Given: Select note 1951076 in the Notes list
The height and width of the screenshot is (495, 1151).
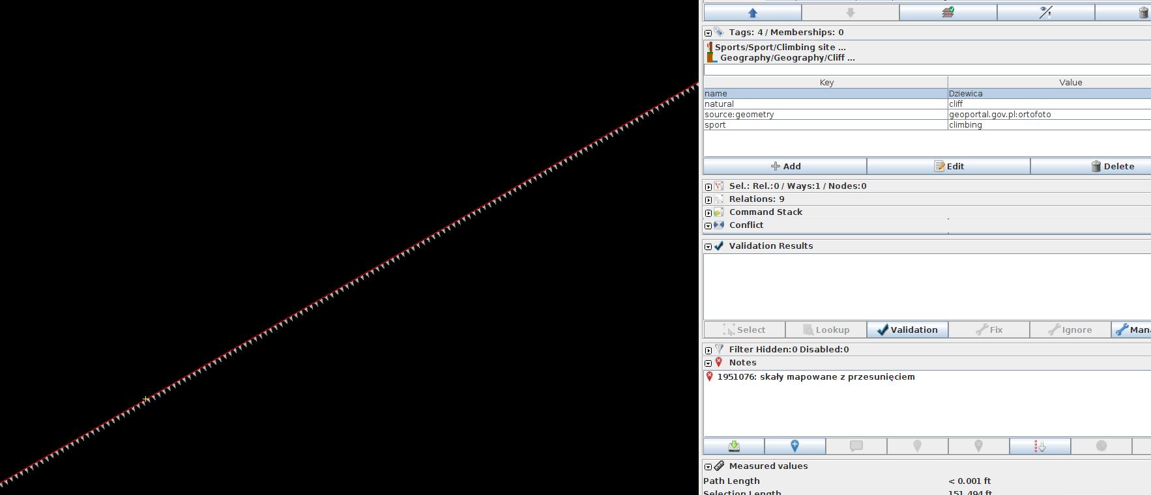Looking at the screenshot, I should point(815,377).
